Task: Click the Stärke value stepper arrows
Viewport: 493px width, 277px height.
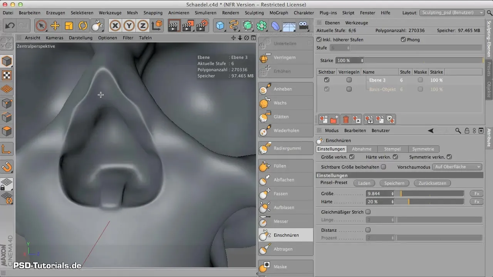Action: point(362,61)
